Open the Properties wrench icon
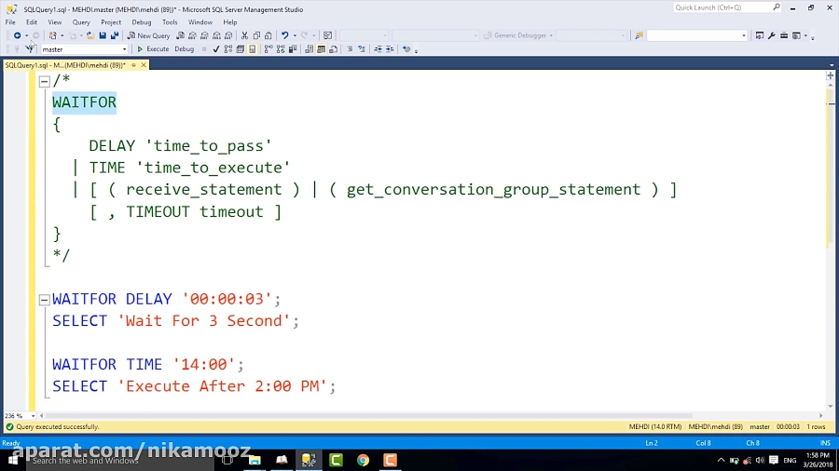The image size is (839, 471). click(772, 35)
